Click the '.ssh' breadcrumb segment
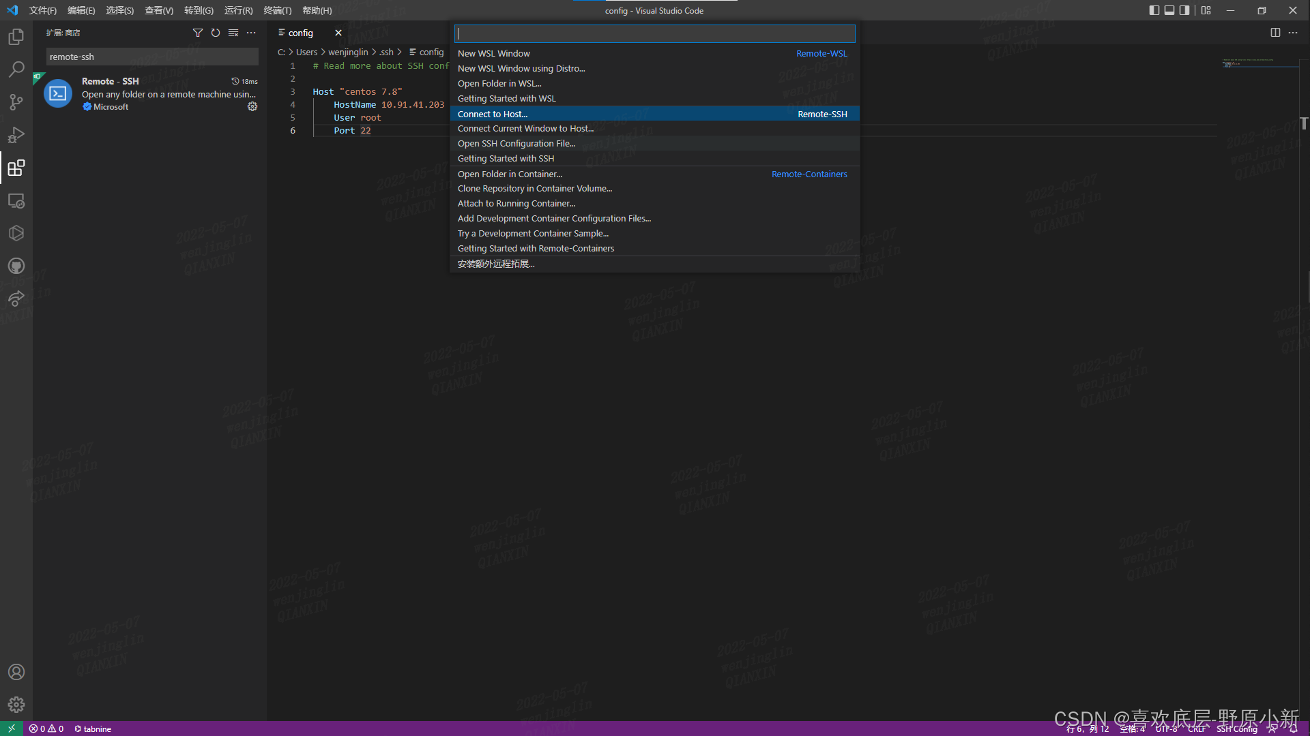 (386, 52)
